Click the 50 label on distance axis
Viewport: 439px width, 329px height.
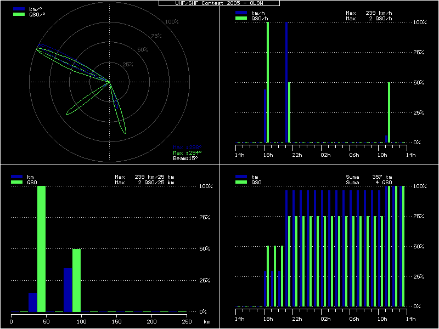(47, 322)
